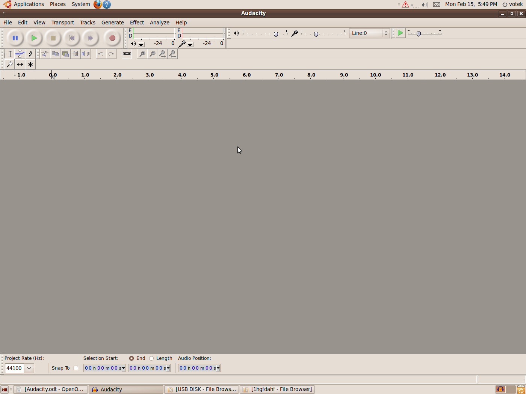
Task: Open the Effect menu
Action: coord(137,23)
